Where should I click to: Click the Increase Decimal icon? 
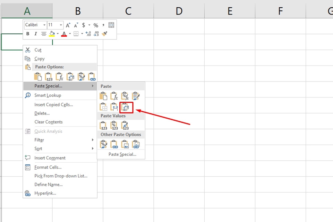coord(88,34)
